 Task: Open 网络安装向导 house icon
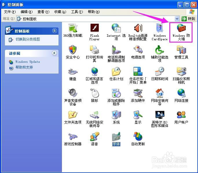[159, 93]
